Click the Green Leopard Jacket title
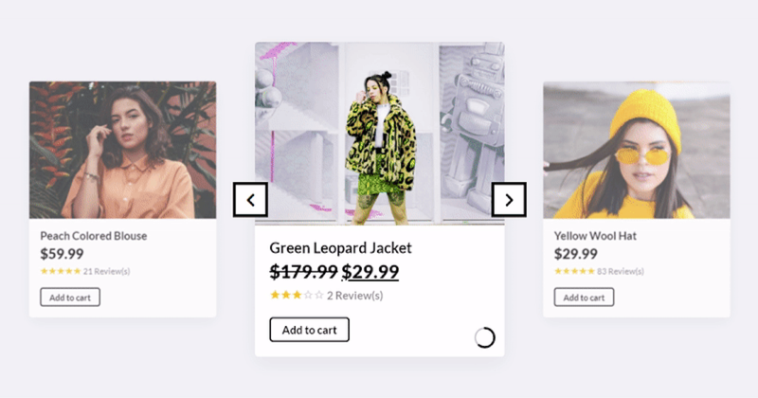 [x=340, y=248]
